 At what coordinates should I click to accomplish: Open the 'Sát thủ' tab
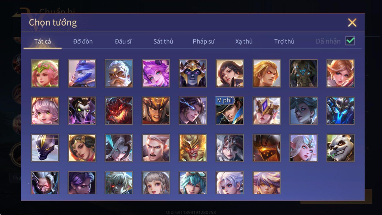(163, 41)
